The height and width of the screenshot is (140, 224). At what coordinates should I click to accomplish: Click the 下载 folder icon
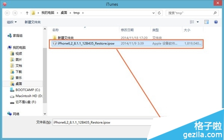[12, 72]
